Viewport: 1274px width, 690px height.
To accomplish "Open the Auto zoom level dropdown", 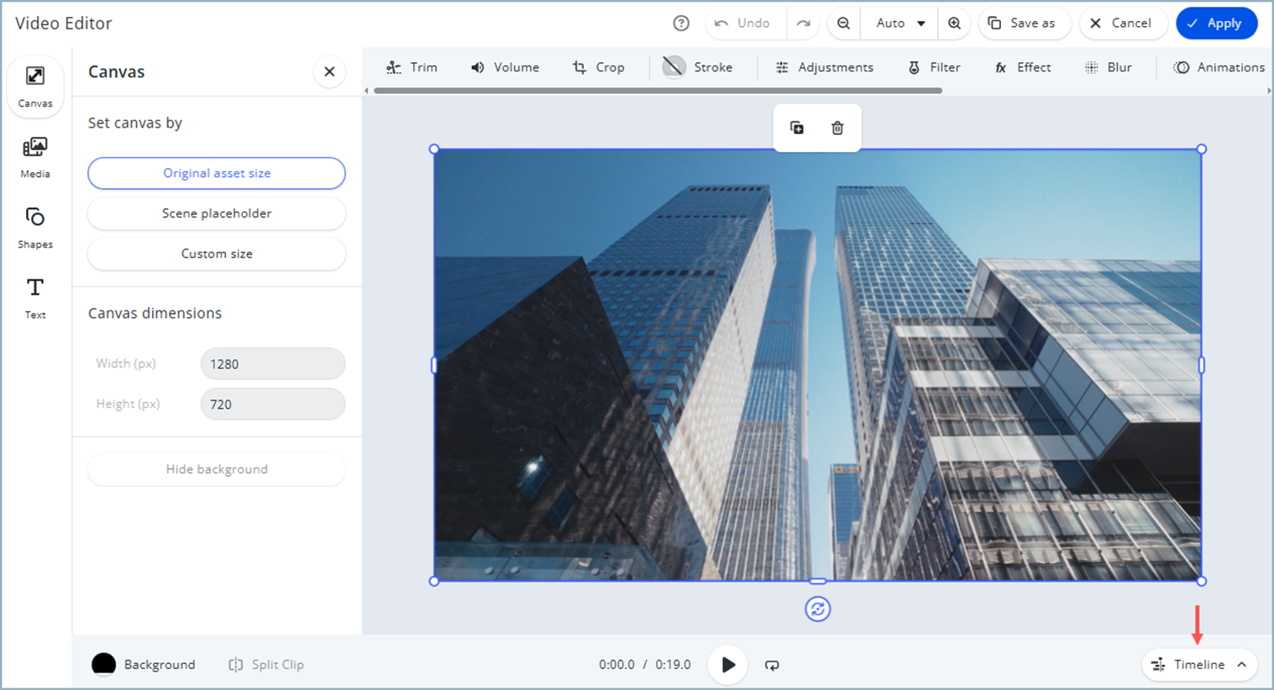I will pyautogui.click(x=899, y=24).
